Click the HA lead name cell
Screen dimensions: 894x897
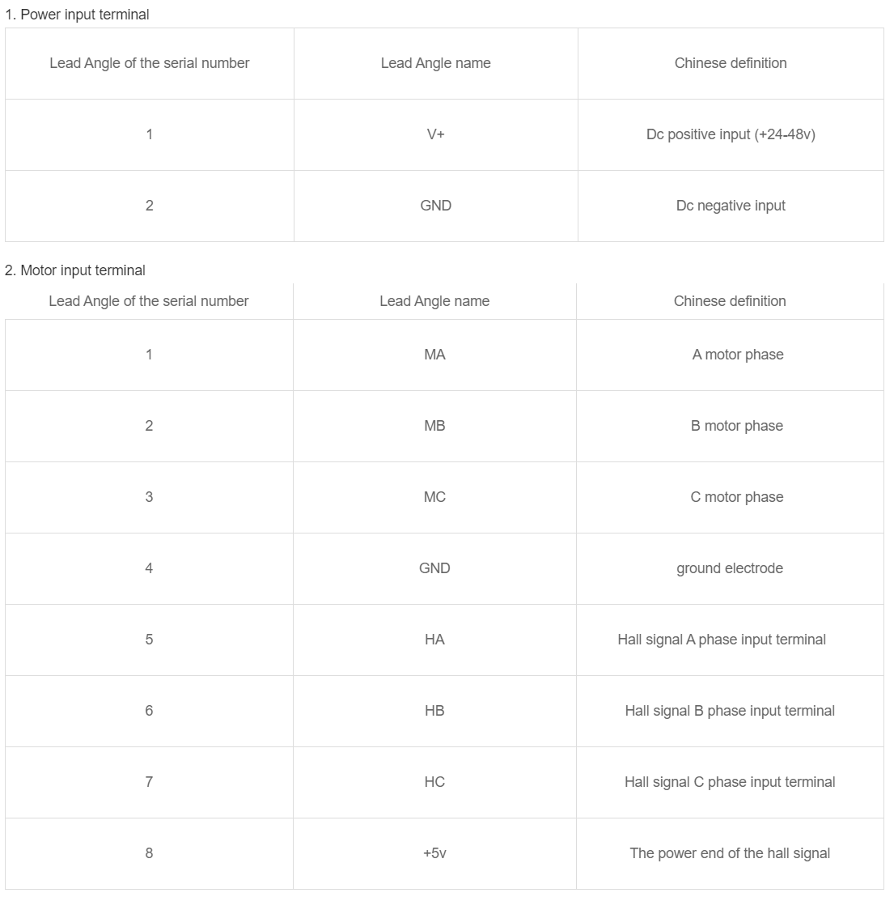434,640
